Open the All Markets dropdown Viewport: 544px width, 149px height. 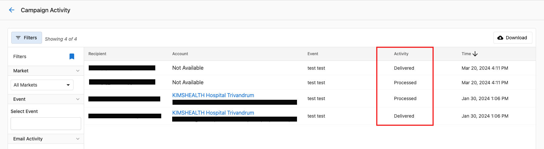pos(42,85)
